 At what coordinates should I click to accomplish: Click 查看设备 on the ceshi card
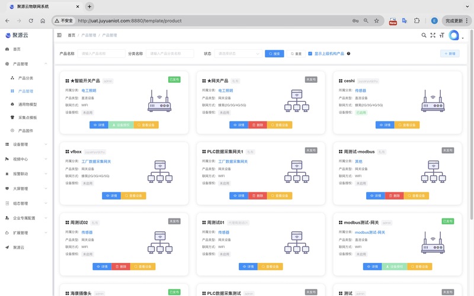coord(407,125)
